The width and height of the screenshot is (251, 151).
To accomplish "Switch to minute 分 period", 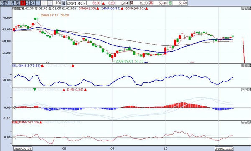I will [x=33, y=3].
